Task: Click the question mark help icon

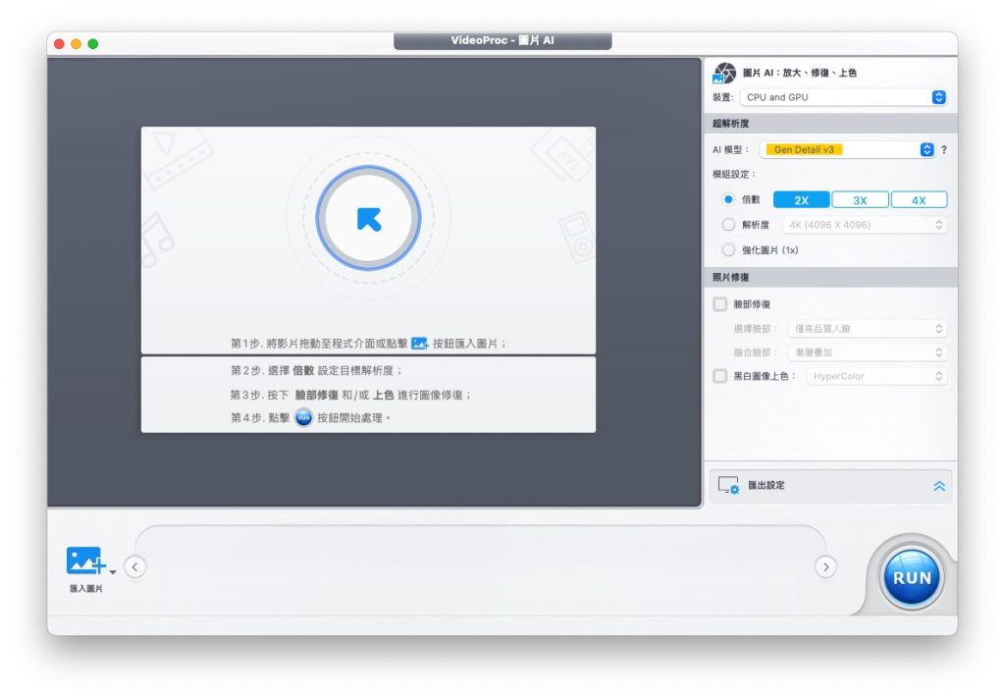Action: (944, 150)
